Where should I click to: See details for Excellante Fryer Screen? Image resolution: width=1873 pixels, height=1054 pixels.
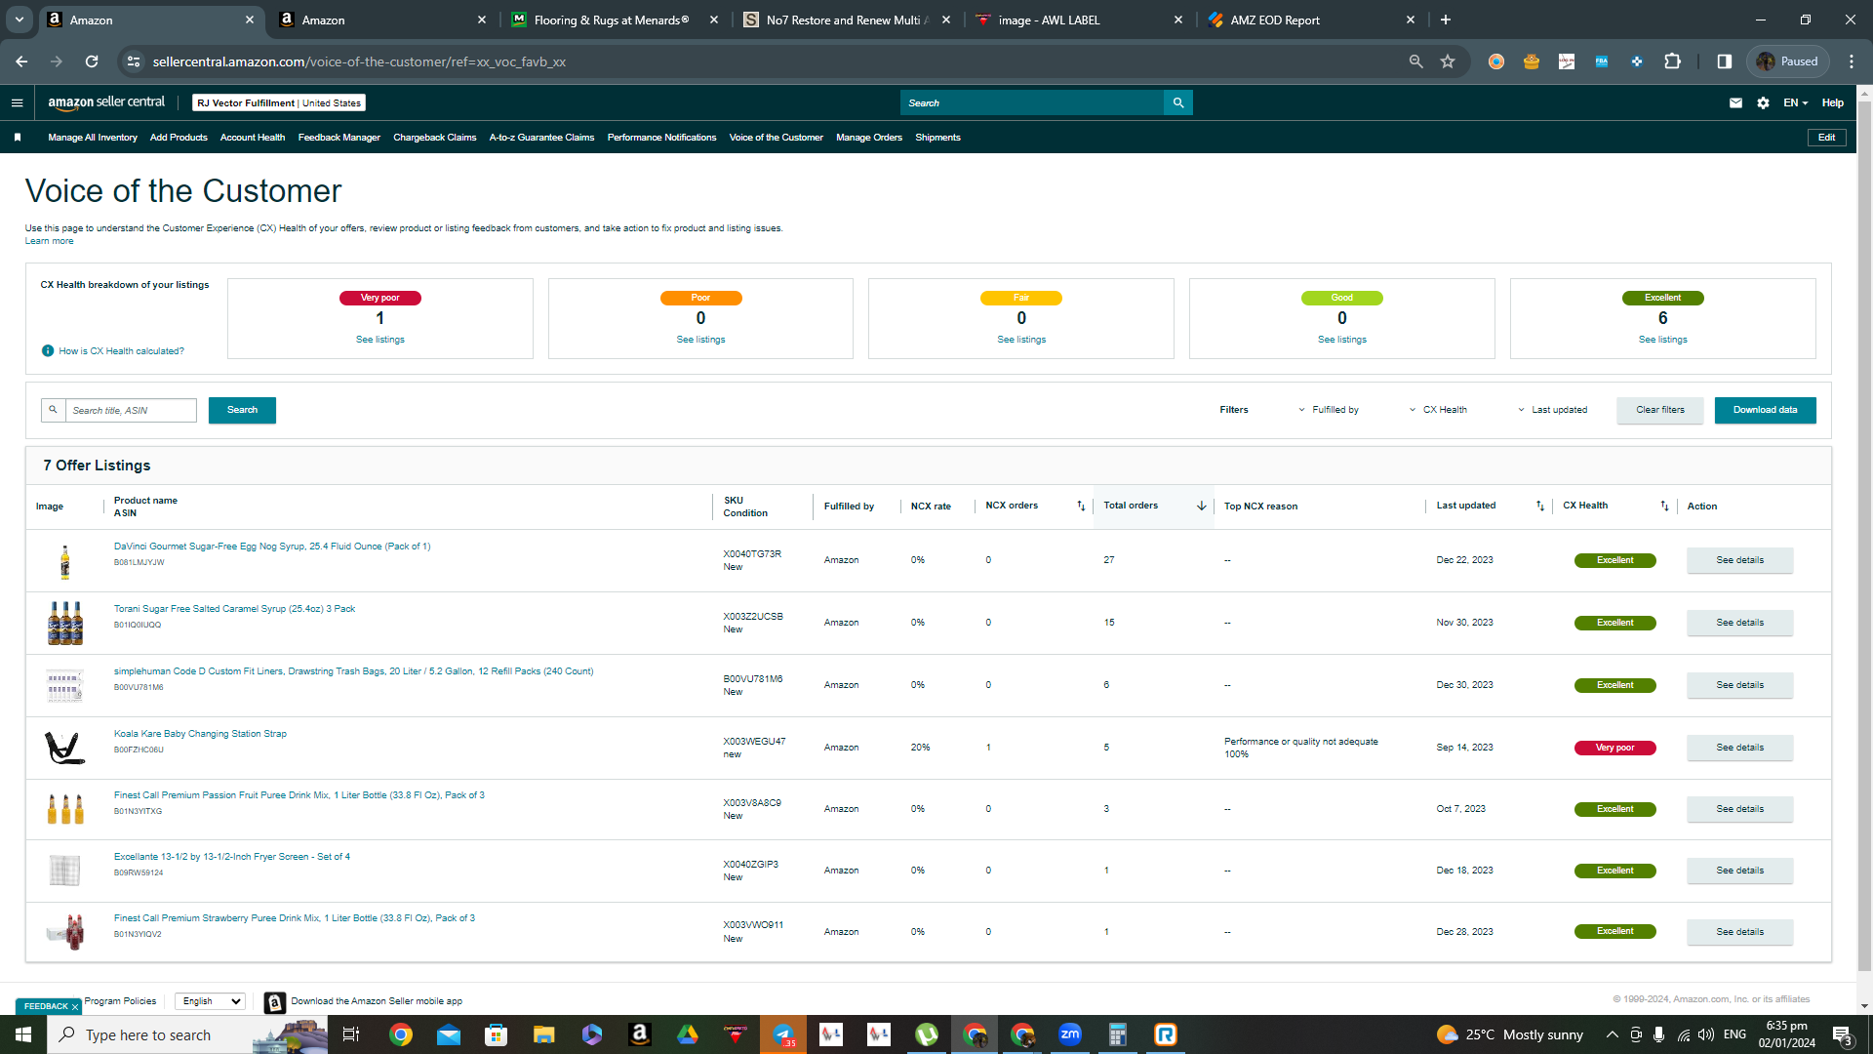[x=1739, y=871]
